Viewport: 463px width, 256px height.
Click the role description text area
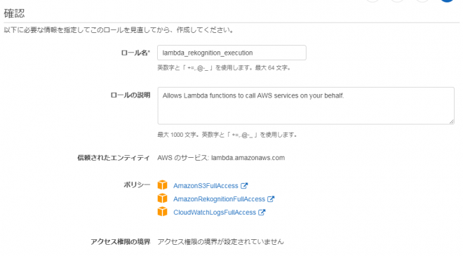tap(306, 106)
